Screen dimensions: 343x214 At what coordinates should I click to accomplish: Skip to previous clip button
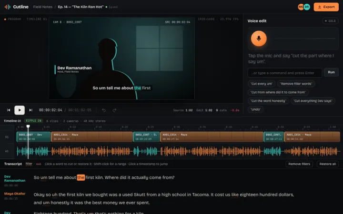9,110
